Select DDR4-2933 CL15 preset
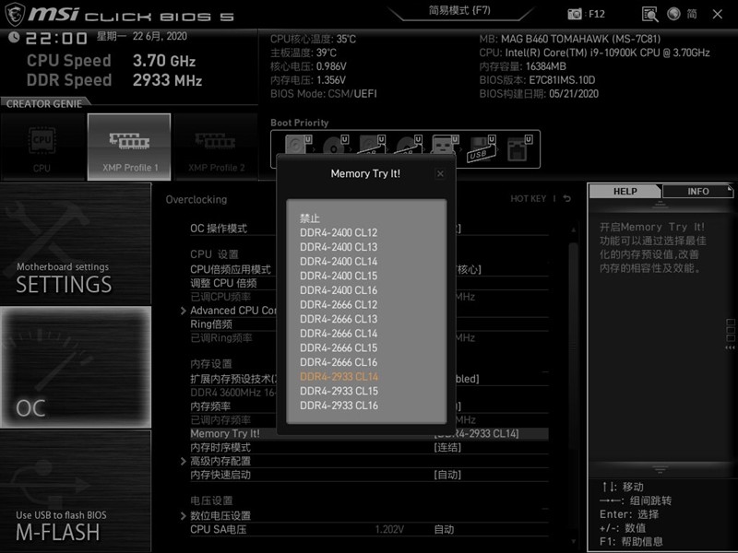Image resolution: width=738 pixels, height=553 pixels. (339, 391)
